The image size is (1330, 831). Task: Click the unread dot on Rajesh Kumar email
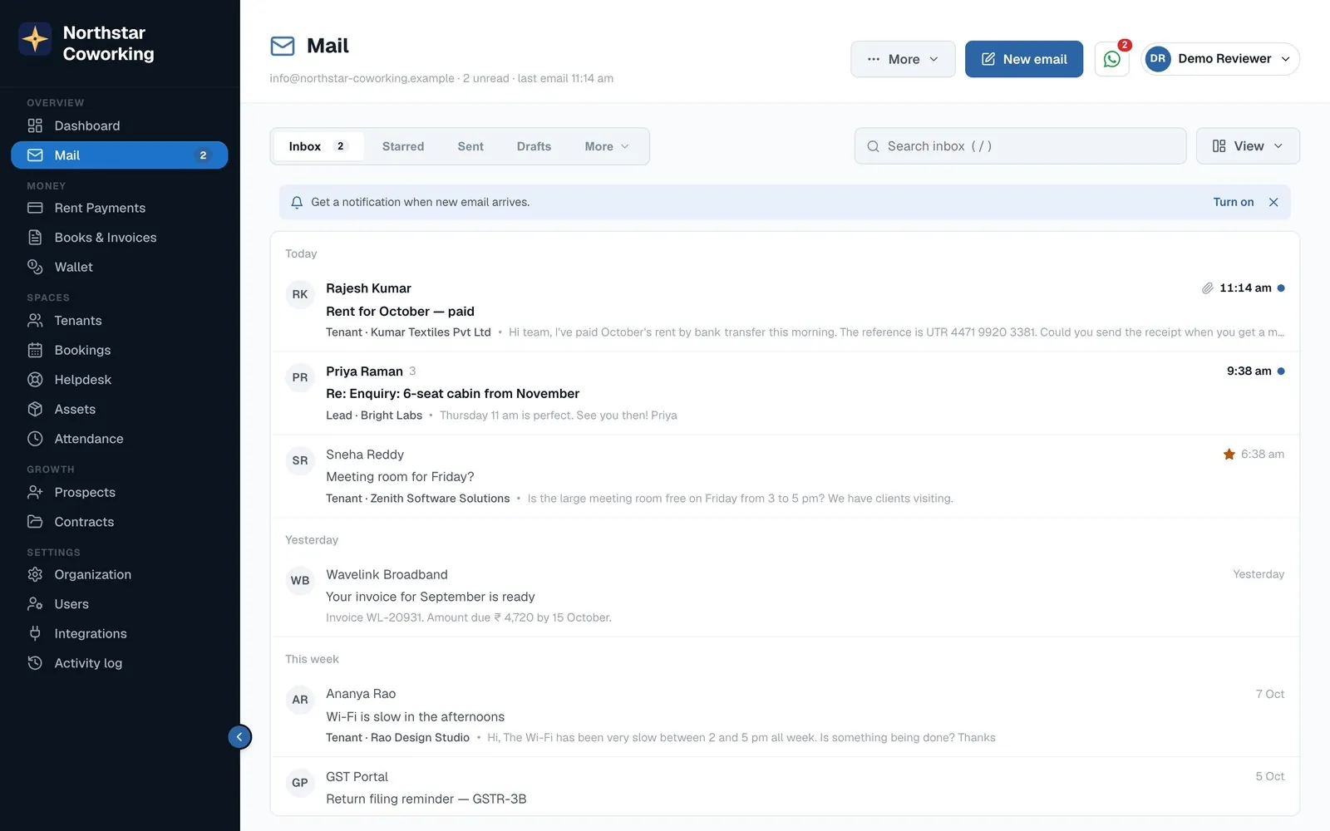pos(1281,288)
